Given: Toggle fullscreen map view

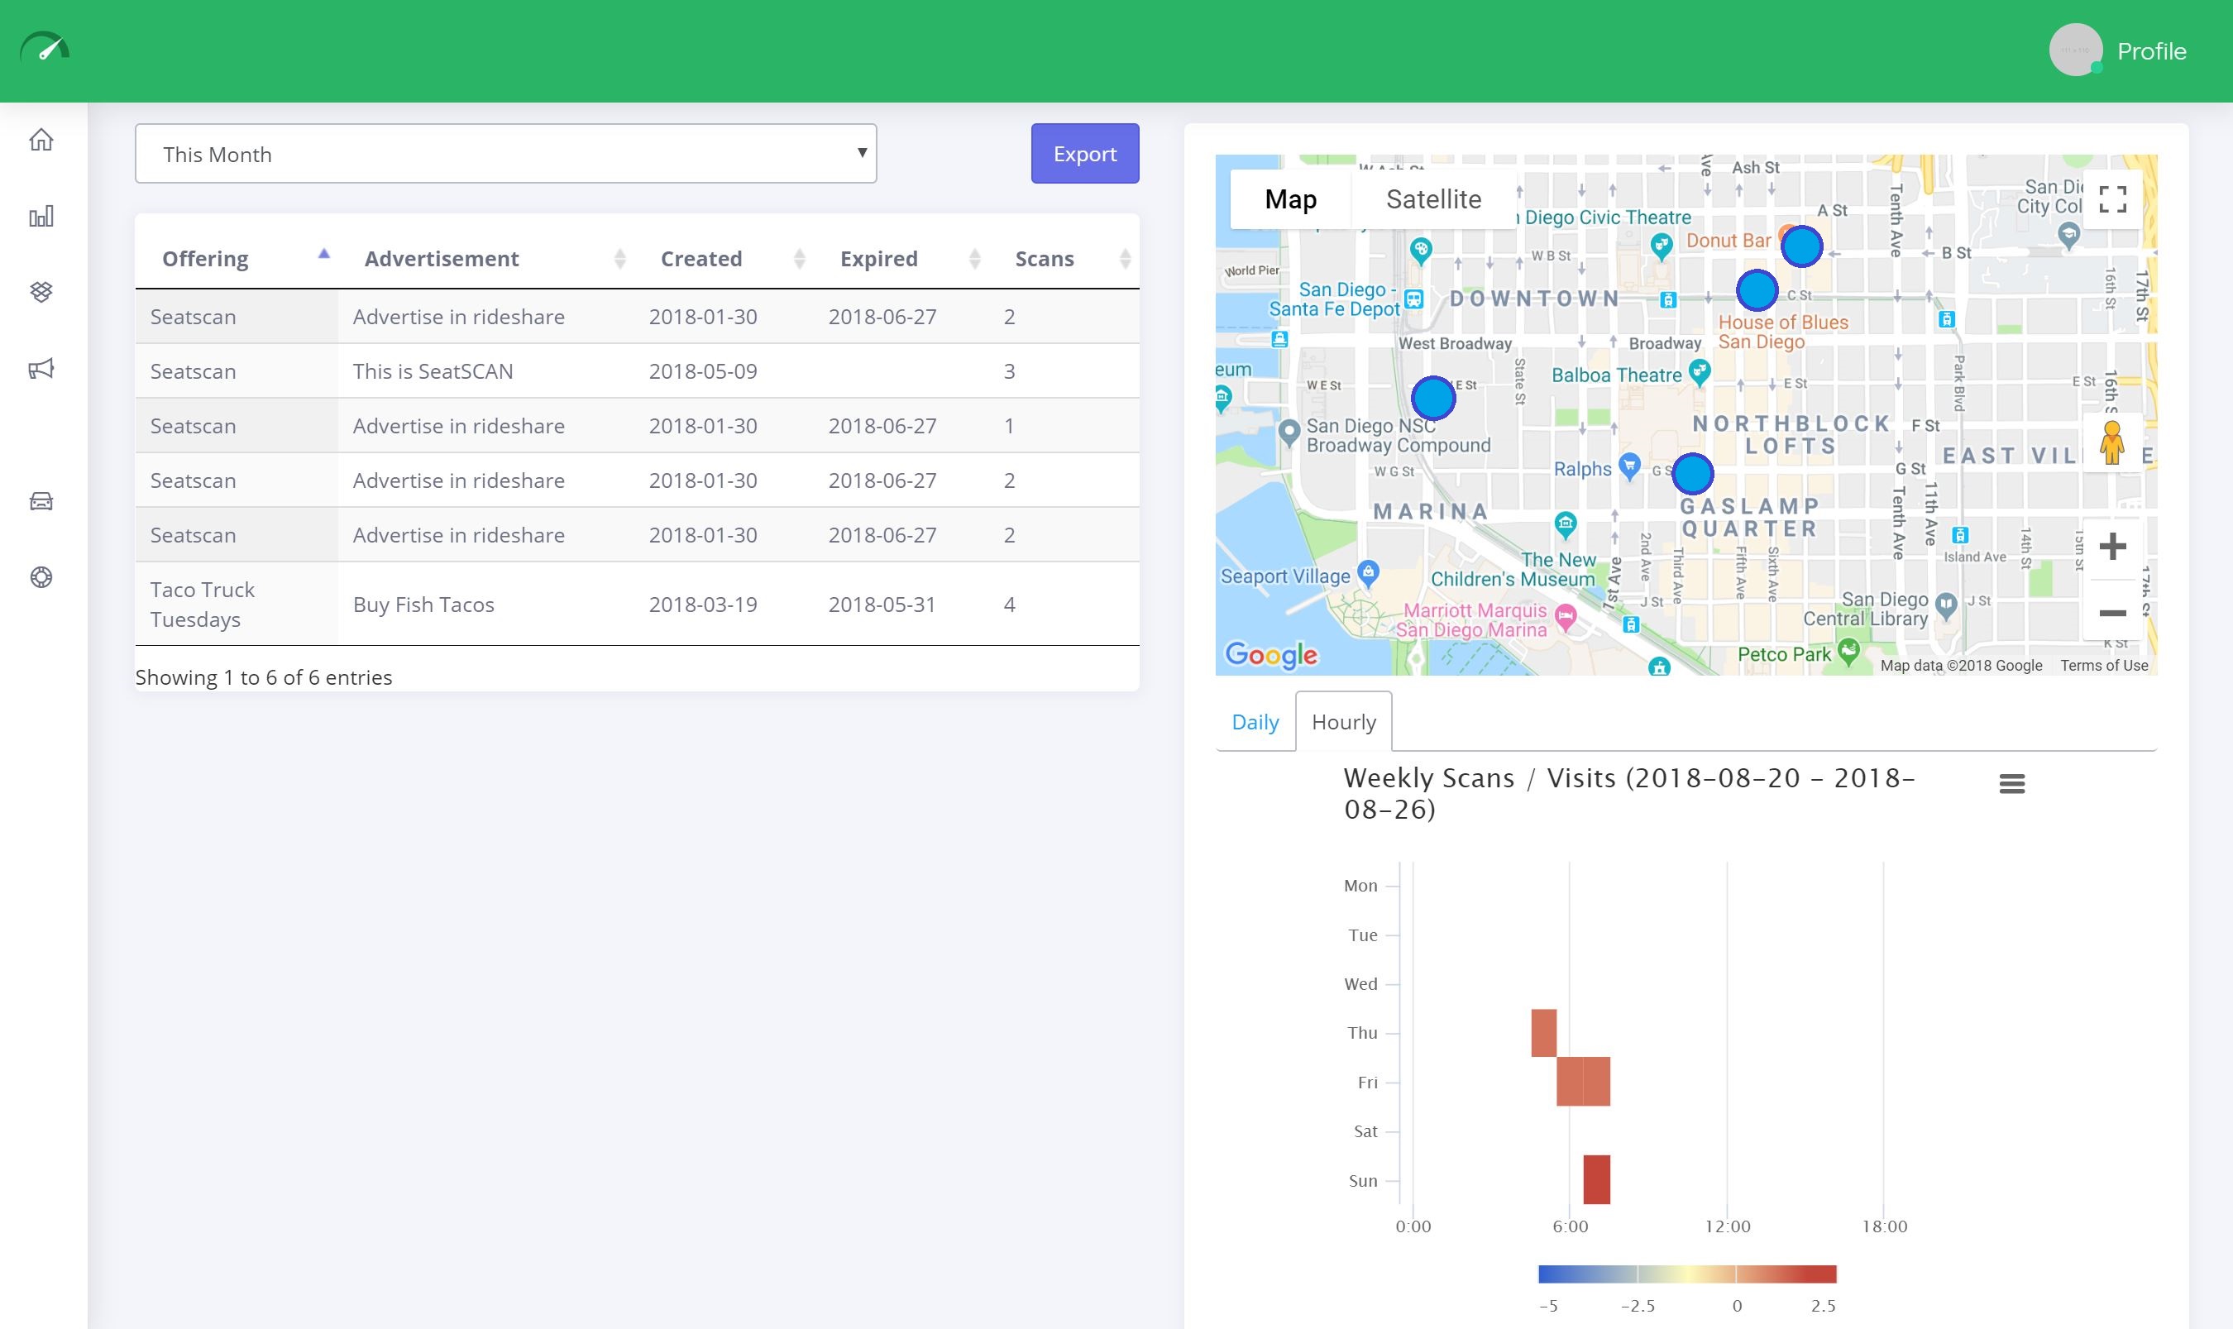Looking at the screenshot, I should (x=2113, y=199).
